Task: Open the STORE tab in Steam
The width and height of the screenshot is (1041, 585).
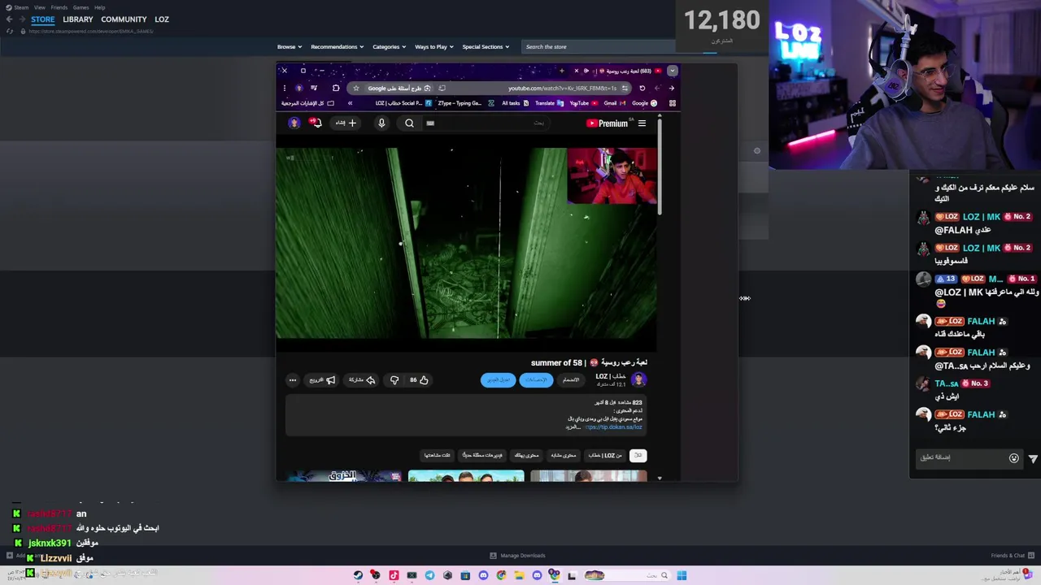Action: click(x=42, y=19)
